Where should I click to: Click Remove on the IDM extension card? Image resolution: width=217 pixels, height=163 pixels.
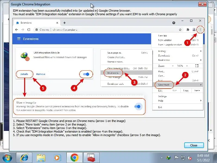pyautogui.click(x=41, y=74)
